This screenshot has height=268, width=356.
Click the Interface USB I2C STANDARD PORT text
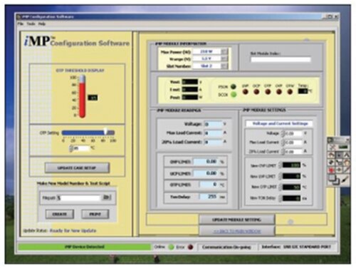tap(296, 247)
